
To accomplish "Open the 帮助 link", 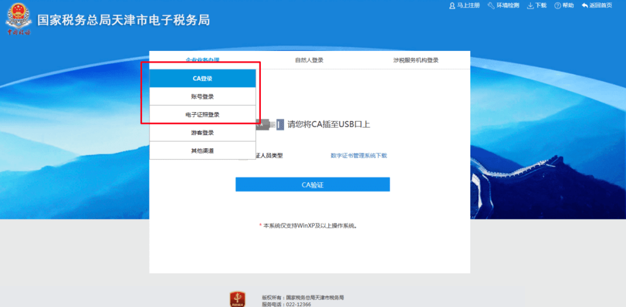I will click(x=568, y=6).
